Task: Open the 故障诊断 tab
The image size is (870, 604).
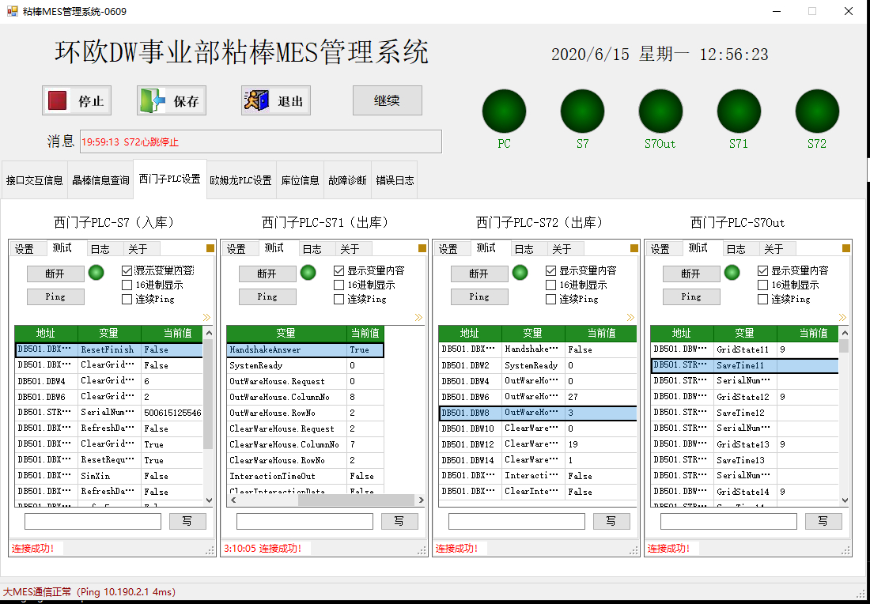Action: (x=347, y=180)
